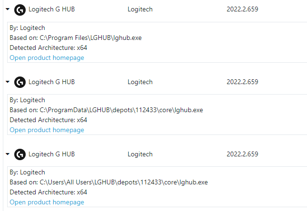
Task: Select the Logitech G HUB name above the Program Files path
Action: pos(52,9)
